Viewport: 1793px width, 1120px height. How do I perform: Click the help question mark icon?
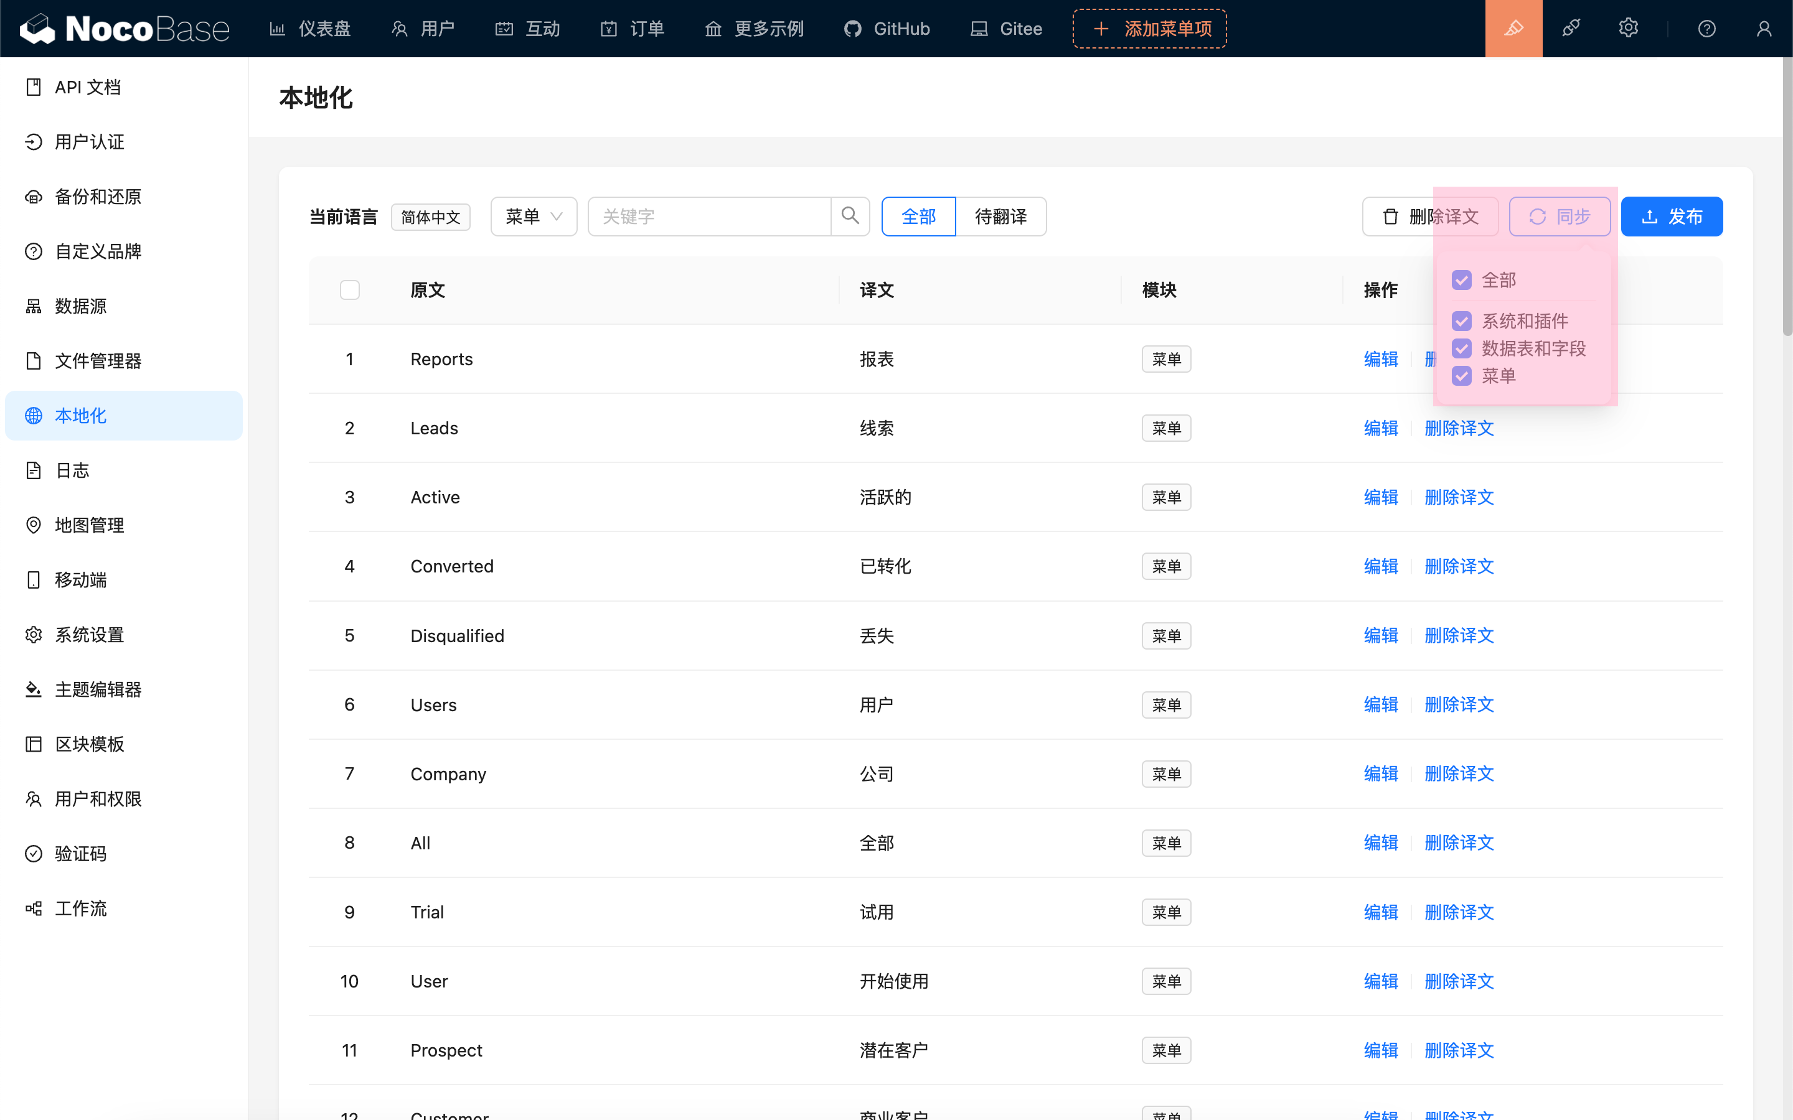coord(1706,29)
